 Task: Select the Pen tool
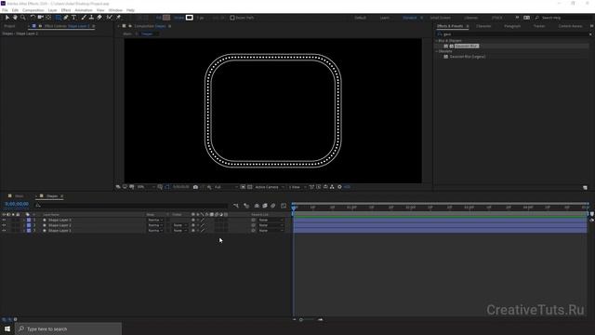(66, 18)
